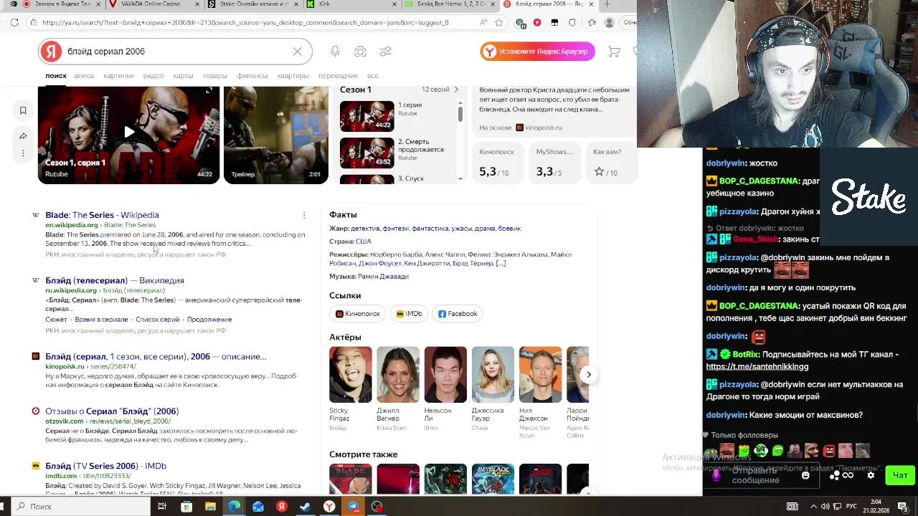Viewport: 918px width, 516px height.
Task: Click the bookmark icon in the left sidebar
Action: (x=23, y=110)
